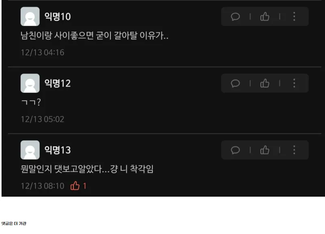Reply to 익명10's comment via speech bubble icon
Image resolution: width=325 pixels, height=234 pixels.
[235, 17]
